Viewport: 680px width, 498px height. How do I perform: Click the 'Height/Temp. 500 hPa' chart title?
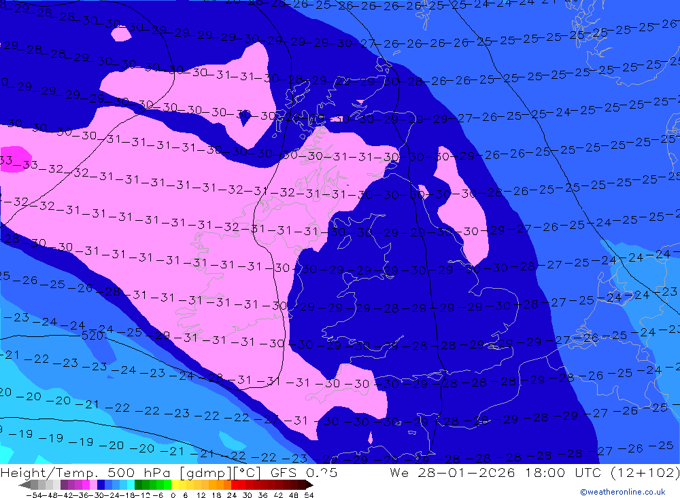coord(86,472)
